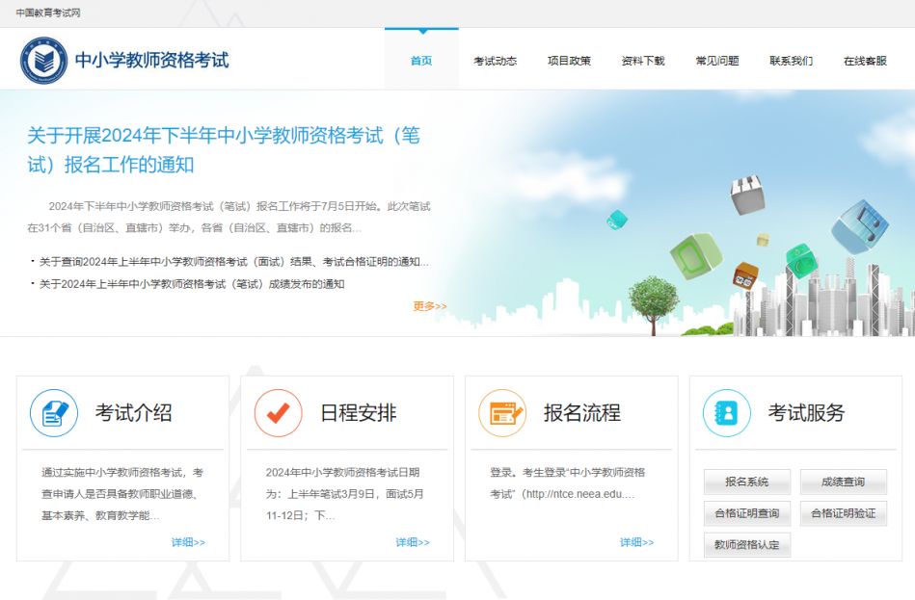Click the 考试介绍 card heading
The width and height of the screenshot is (915, 600).
pos(134,413)
